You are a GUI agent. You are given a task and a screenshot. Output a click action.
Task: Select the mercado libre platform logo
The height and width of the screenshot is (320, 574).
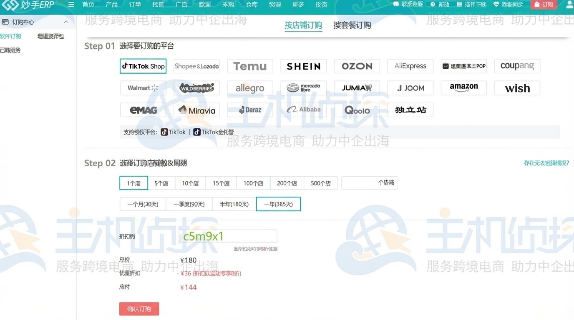pos(303,88)
